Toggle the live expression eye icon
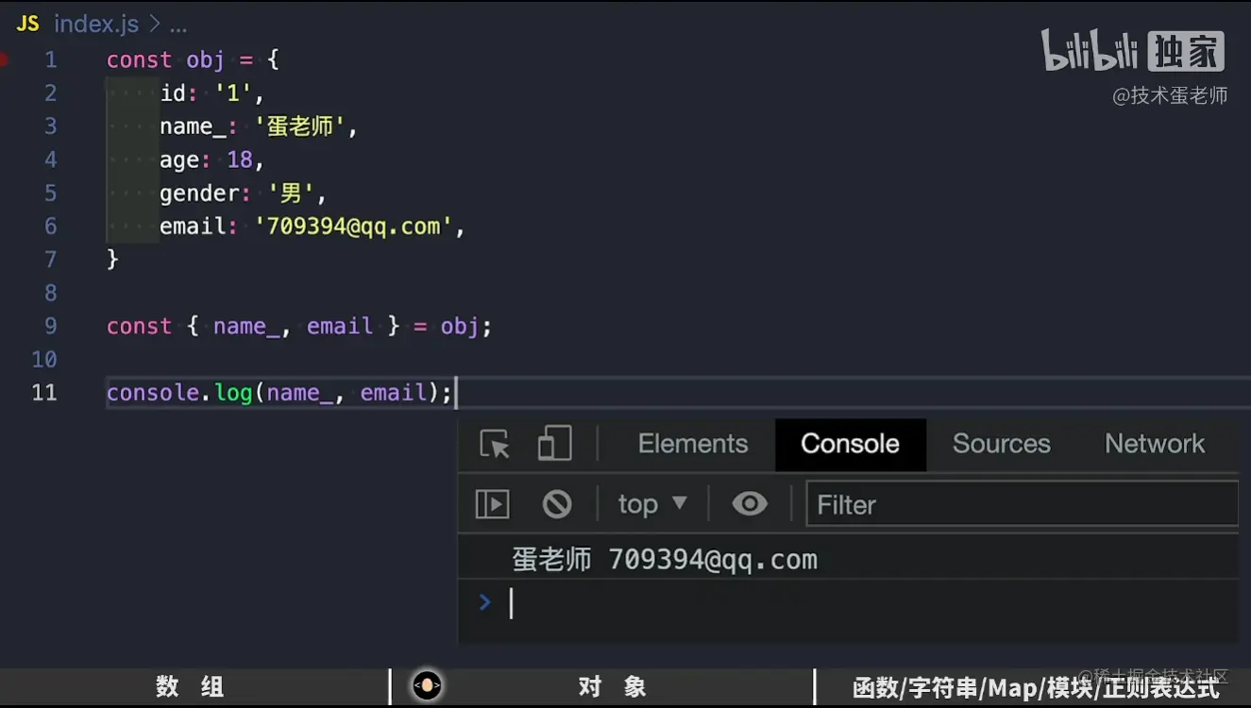The image size is (1251, 708). [x=749, y=503]
